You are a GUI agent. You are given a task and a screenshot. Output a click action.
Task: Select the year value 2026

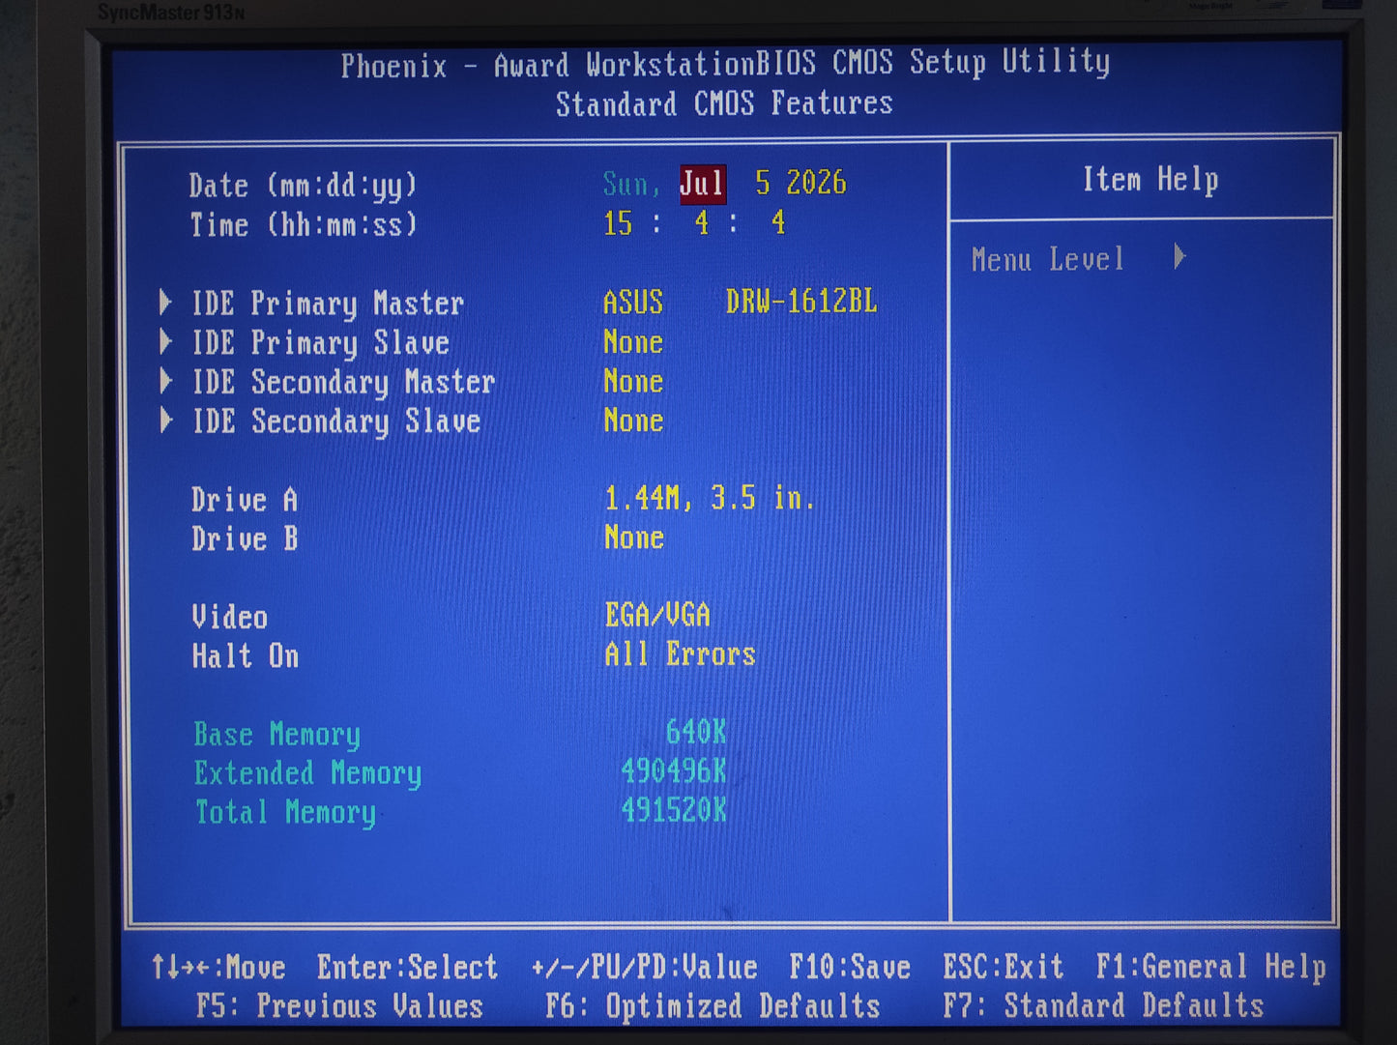point(816,183)
